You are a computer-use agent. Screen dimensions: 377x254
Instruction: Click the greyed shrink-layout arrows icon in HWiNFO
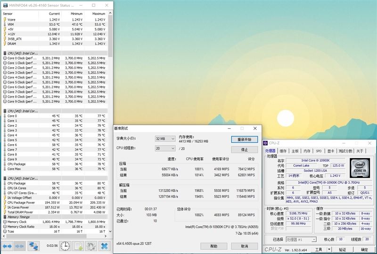pos(19,246)
